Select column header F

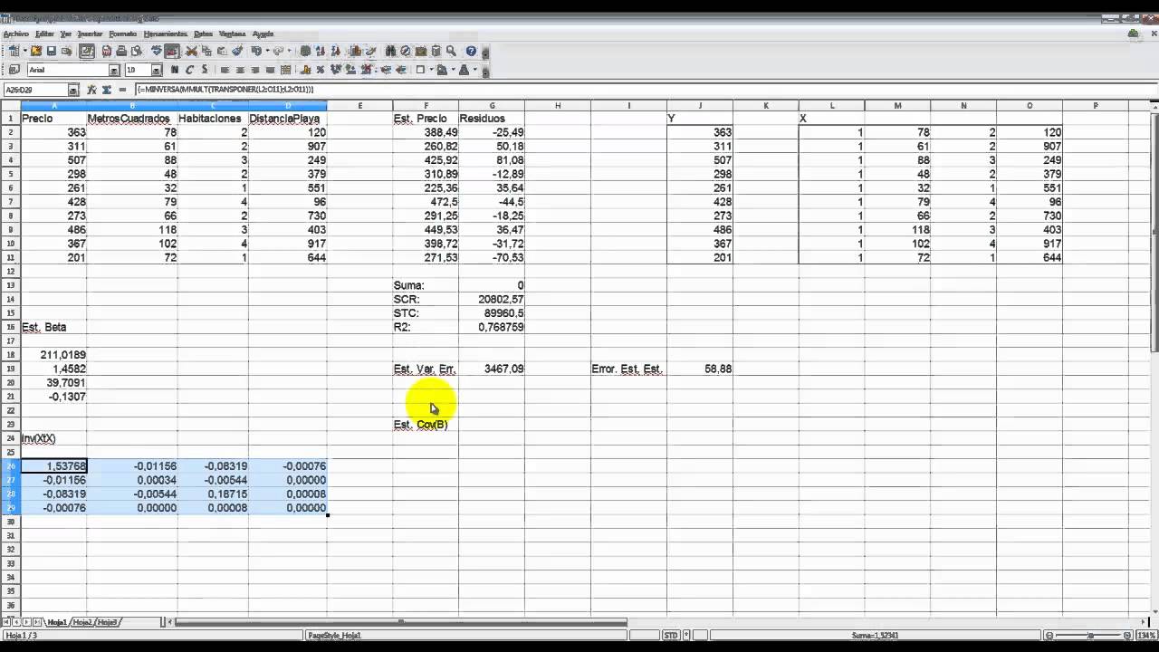pyautogui.click(x=426, y=106)
